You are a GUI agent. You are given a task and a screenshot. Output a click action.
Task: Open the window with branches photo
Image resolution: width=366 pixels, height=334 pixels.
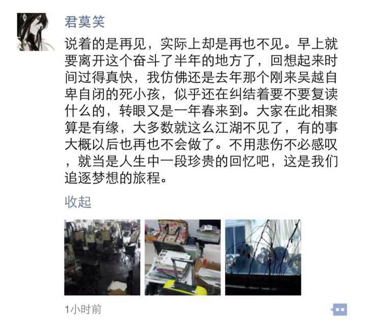tap(263, 257)
